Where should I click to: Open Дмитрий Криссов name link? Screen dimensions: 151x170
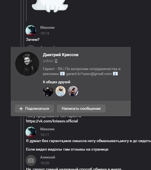pos(61,55)
